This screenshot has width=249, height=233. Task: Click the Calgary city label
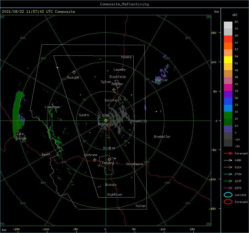click(x=108, y=163)
